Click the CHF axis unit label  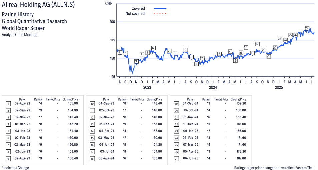(x=109, y=3)
